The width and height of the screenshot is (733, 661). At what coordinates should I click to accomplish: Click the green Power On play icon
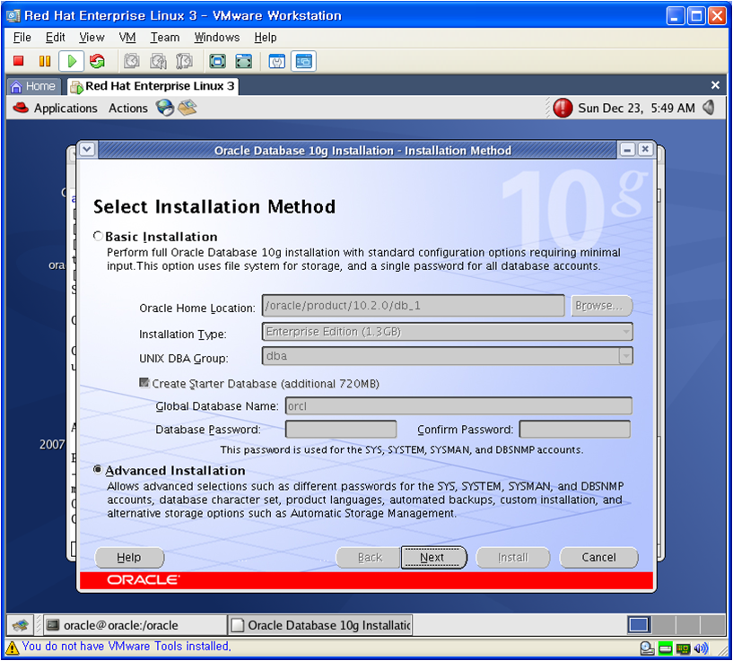click(72, 61)
